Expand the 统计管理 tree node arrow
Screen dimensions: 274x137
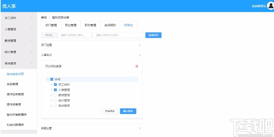52,100
